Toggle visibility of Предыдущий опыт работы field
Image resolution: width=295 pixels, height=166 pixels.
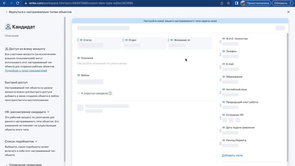click(x=224, y=102)
